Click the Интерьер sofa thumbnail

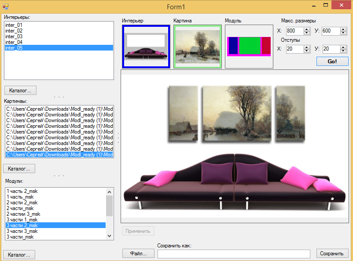(x=146, y=47)
